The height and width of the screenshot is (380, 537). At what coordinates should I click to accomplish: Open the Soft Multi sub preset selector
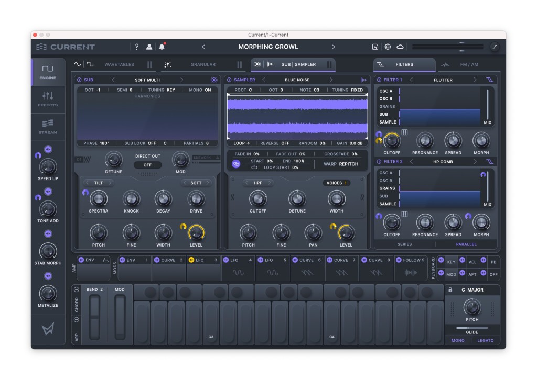click(x=147, y=80)
